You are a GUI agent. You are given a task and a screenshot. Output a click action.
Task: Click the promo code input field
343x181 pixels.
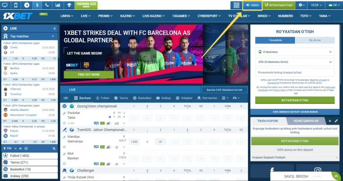coord(294,72)
